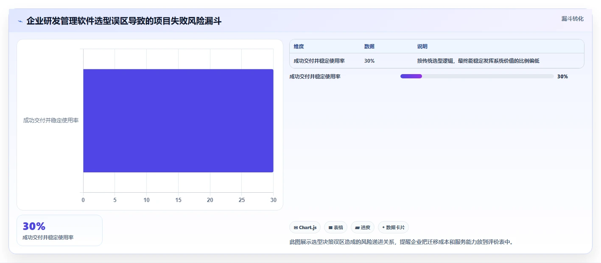Click the lightning icon before the title
This screenshot has height=263, width=601.
tap(20, 21)
